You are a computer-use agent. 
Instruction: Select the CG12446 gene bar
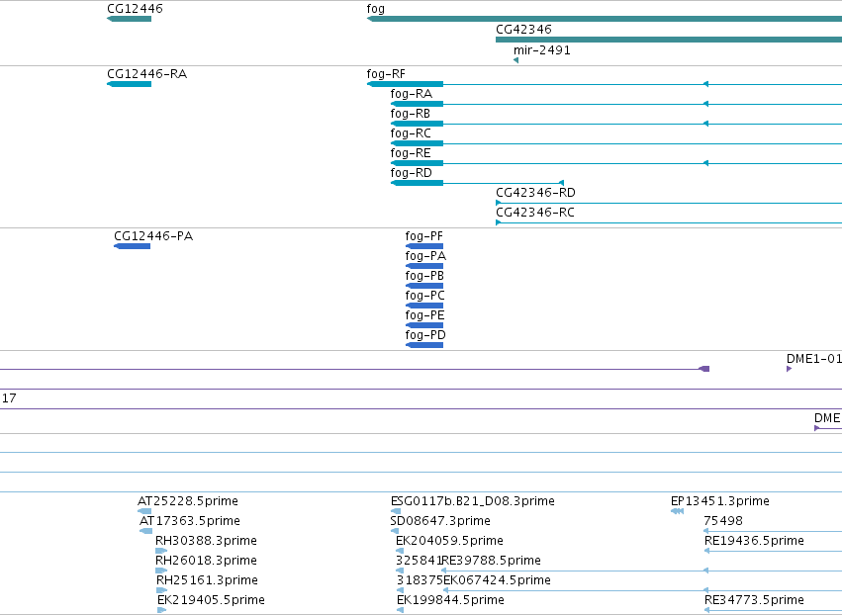pyautogui.click(x=130, y=19)
